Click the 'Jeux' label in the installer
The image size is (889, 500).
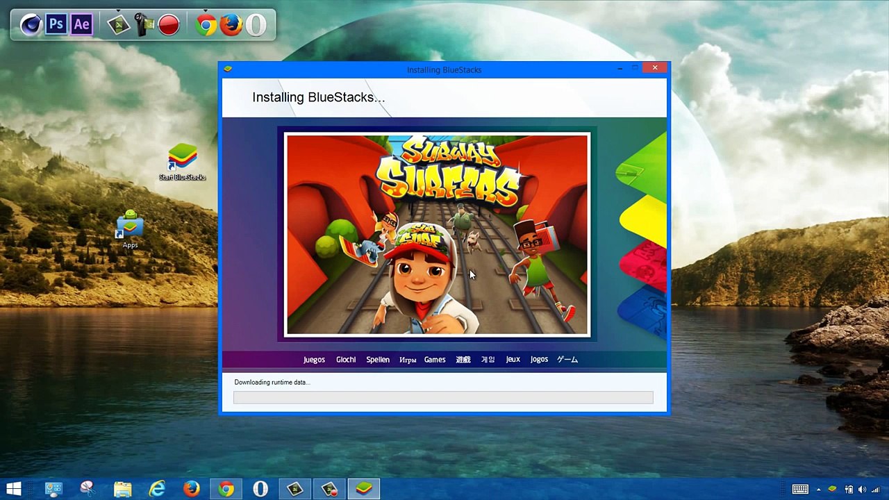pos(513,360)
